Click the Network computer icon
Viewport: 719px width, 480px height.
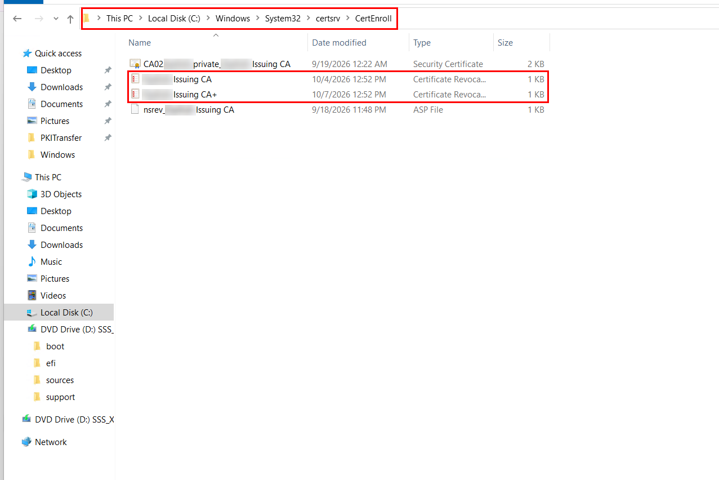pos(27,442)
